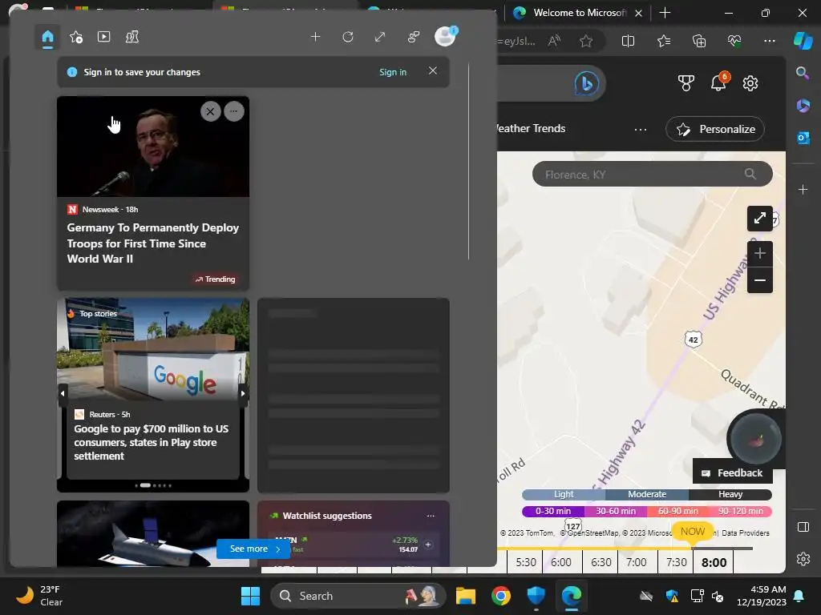Go to next top story with right arrow
This screenshot has height=615, width=821.
243,392
